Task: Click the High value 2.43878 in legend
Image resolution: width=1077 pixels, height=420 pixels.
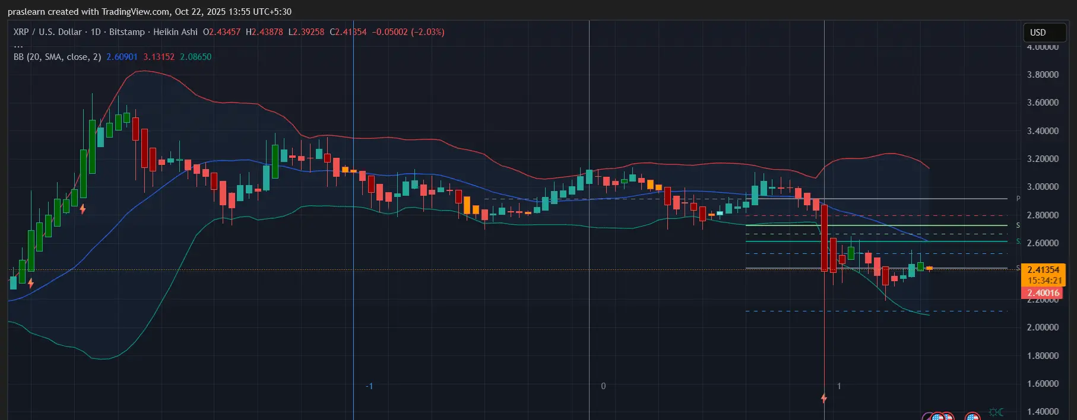Action: pyautogui.click(x=267, y=32)
